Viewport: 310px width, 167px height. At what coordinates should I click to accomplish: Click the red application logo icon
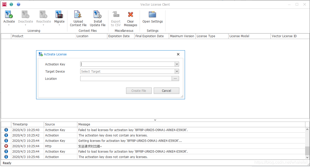coord(4,4)
